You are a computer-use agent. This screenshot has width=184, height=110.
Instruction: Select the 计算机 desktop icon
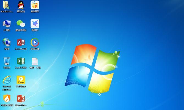(x=7, y=24)
